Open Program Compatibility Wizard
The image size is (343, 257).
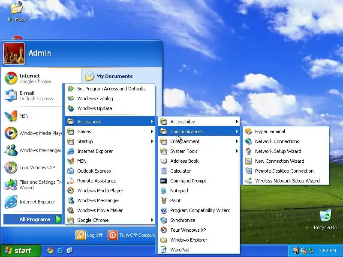pyautogui.click(x=199, y=210)
